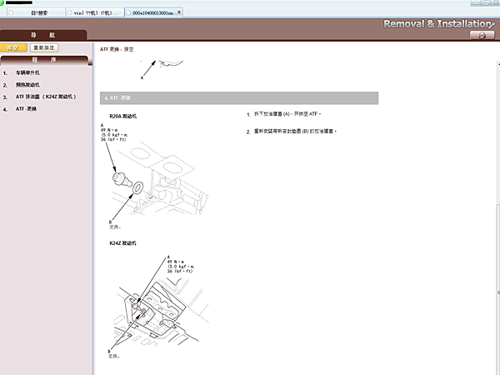The image size is (500, 375).
Task: Click the '49 N·m' torque label on R20A diagram
Action: tap(109, 130)
